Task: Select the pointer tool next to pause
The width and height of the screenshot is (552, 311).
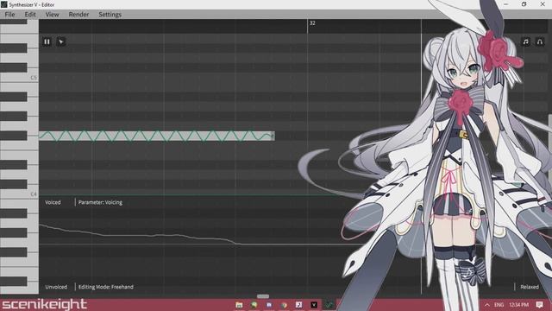Action: click(61, 42)
